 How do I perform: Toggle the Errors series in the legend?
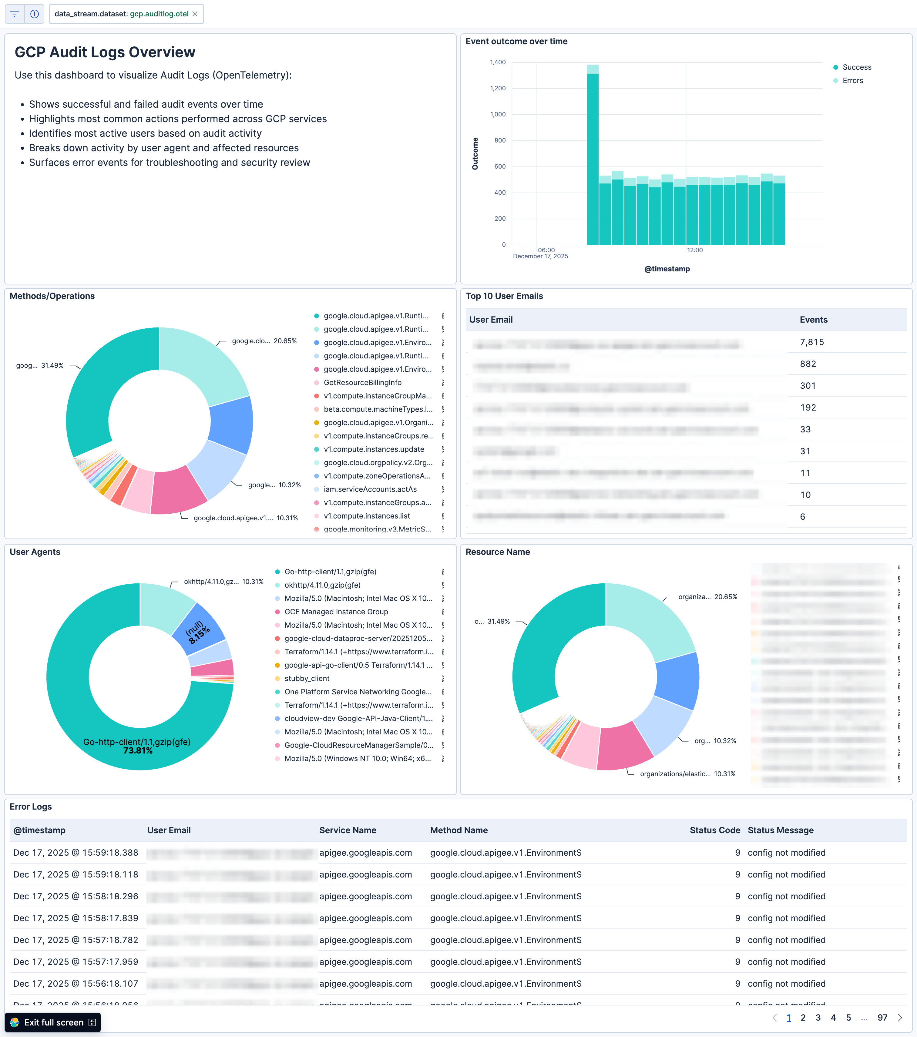852,80
